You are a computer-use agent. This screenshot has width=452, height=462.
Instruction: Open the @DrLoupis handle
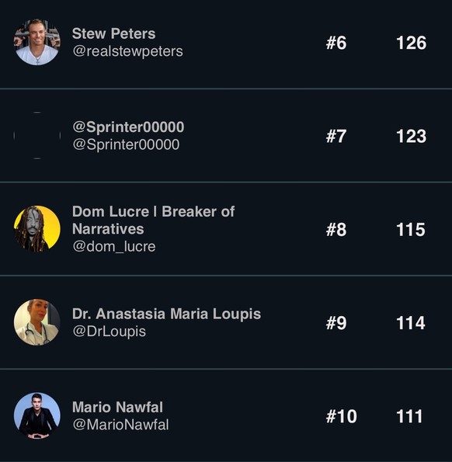tap(110, 332)
